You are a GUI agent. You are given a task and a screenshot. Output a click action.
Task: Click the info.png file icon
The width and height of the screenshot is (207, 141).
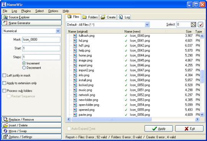(x=75, y=75)
